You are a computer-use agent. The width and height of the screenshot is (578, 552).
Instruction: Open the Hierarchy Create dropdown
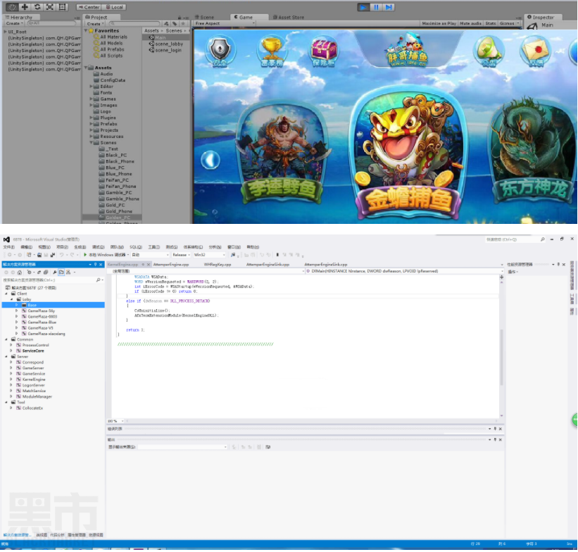pyautogui.click(x=14, y=23)
